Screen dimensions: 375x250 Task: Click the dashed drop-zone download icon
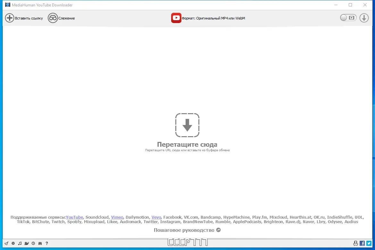187,125
